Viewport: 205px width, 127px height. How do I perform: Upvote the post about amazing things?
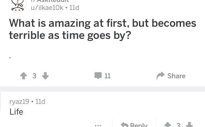23,76
